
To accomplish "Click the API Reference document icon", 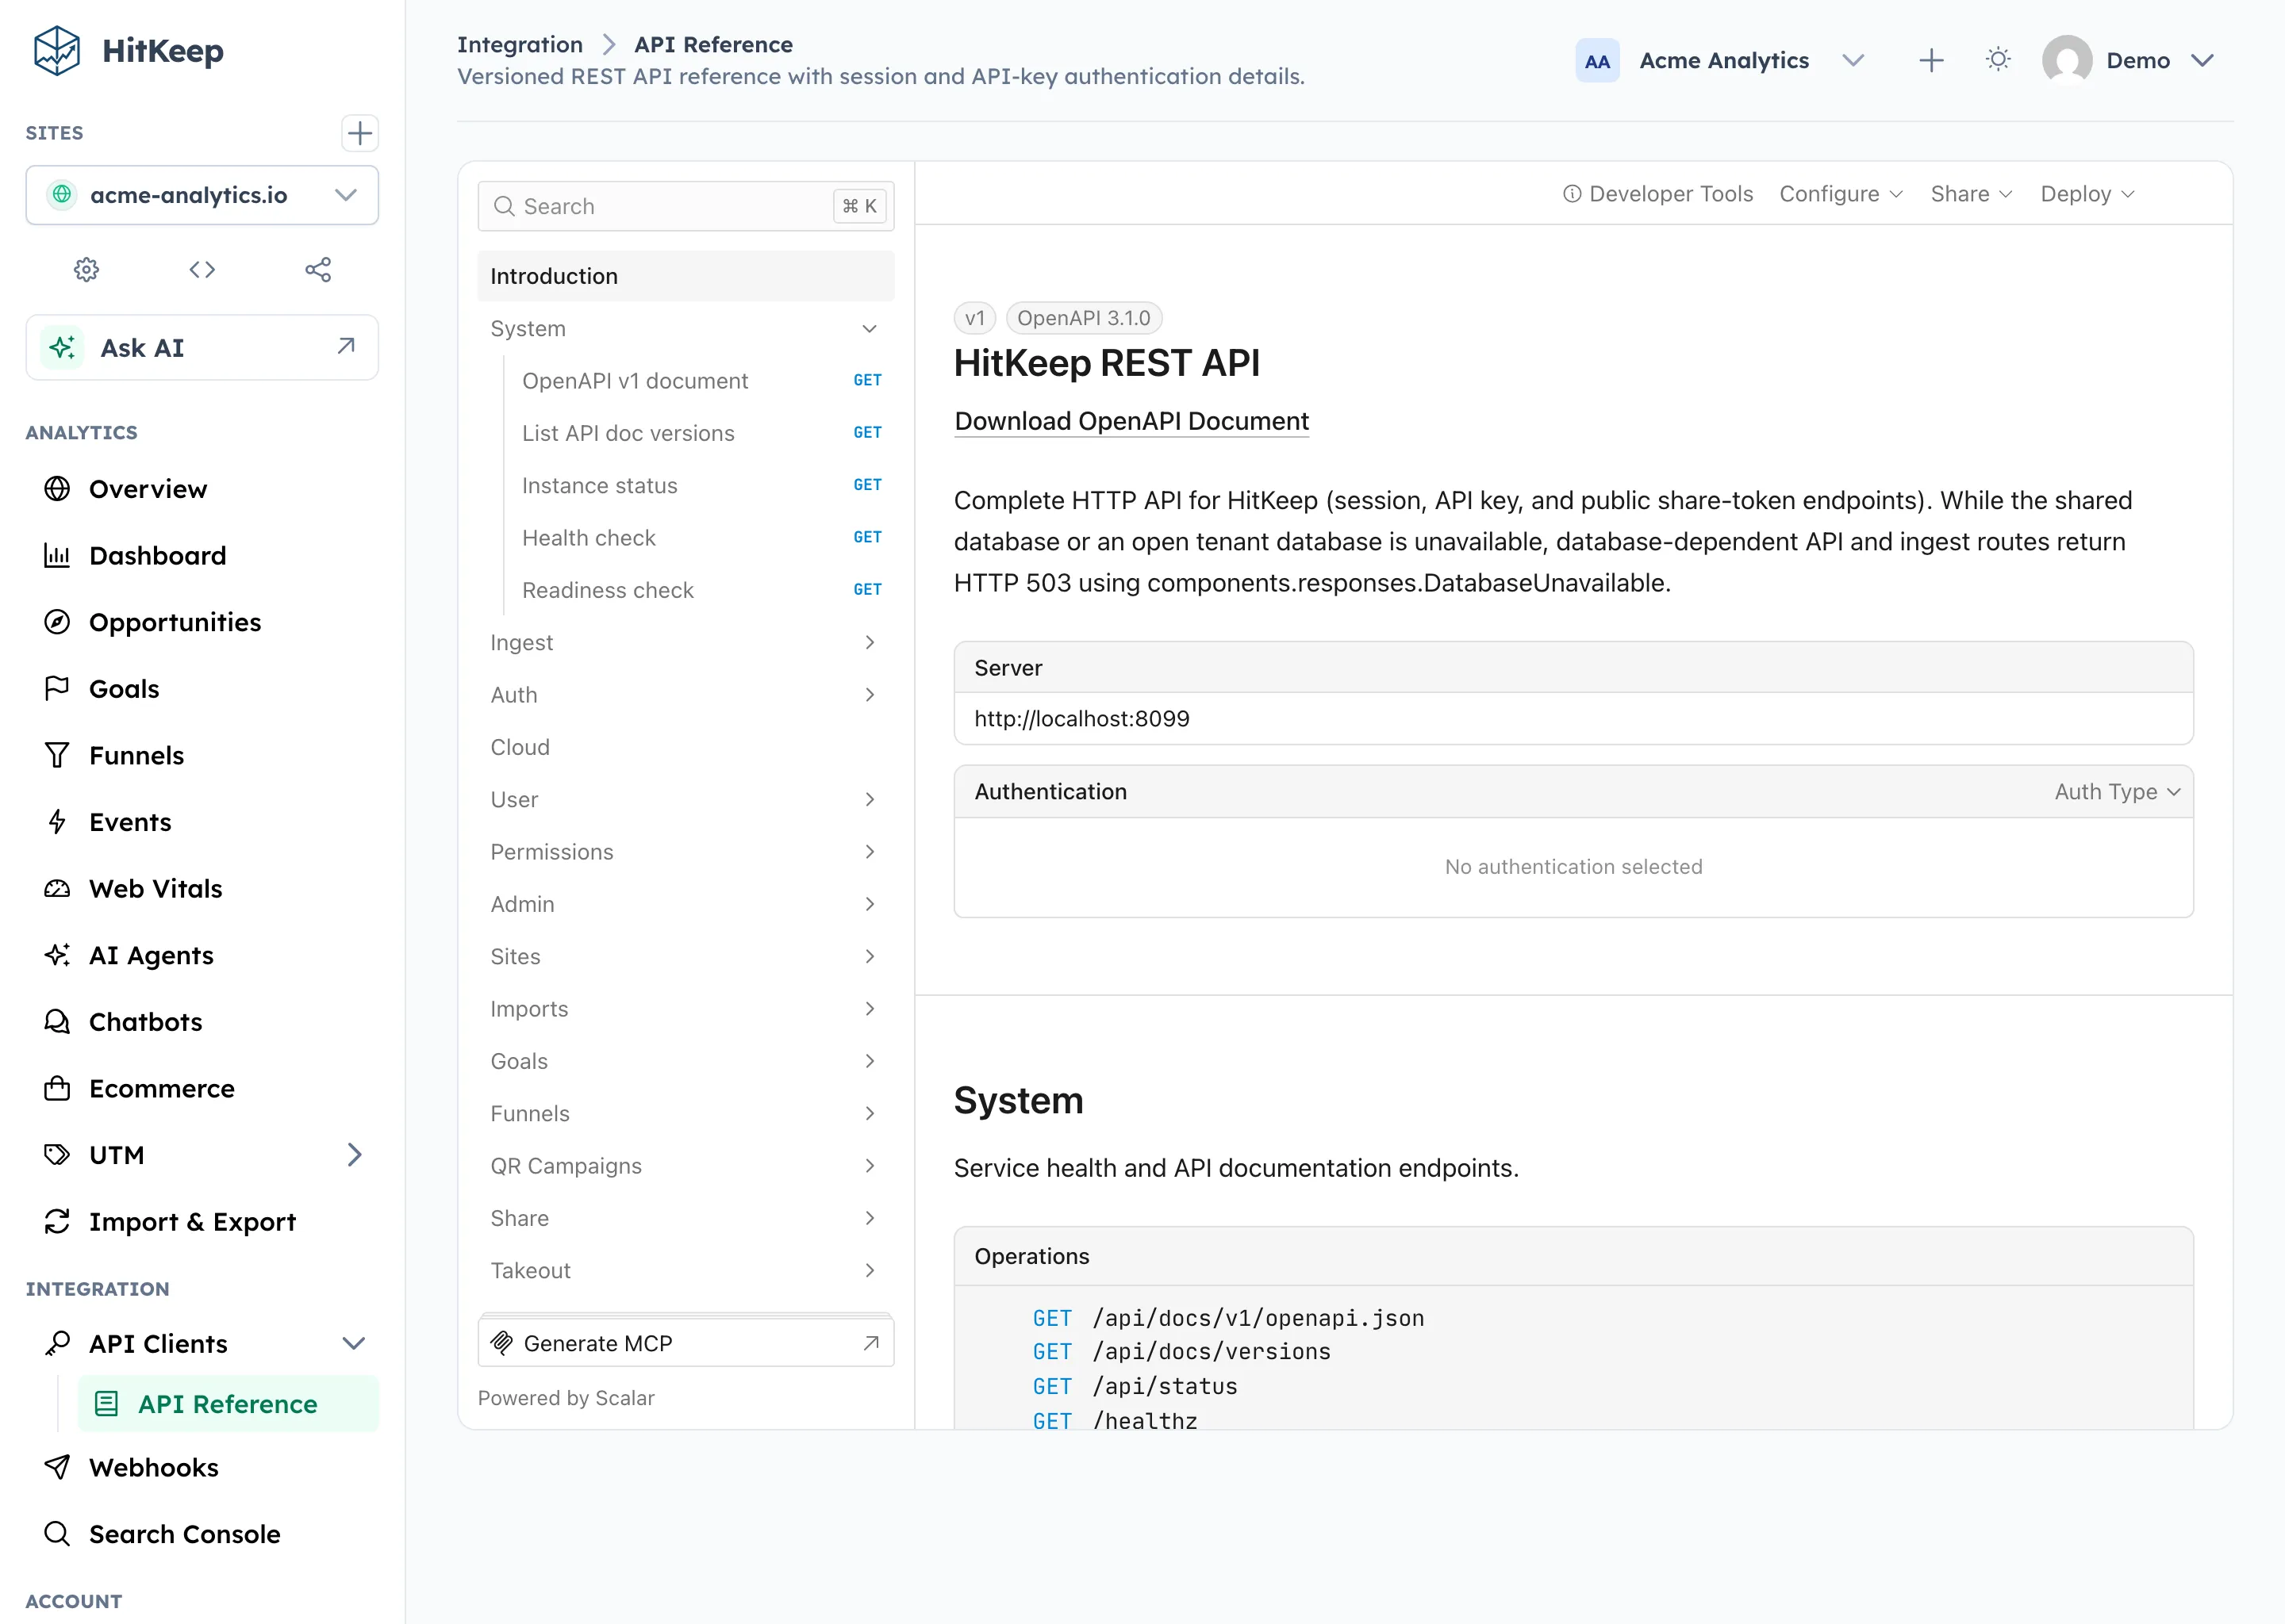I will [106, 1404].
